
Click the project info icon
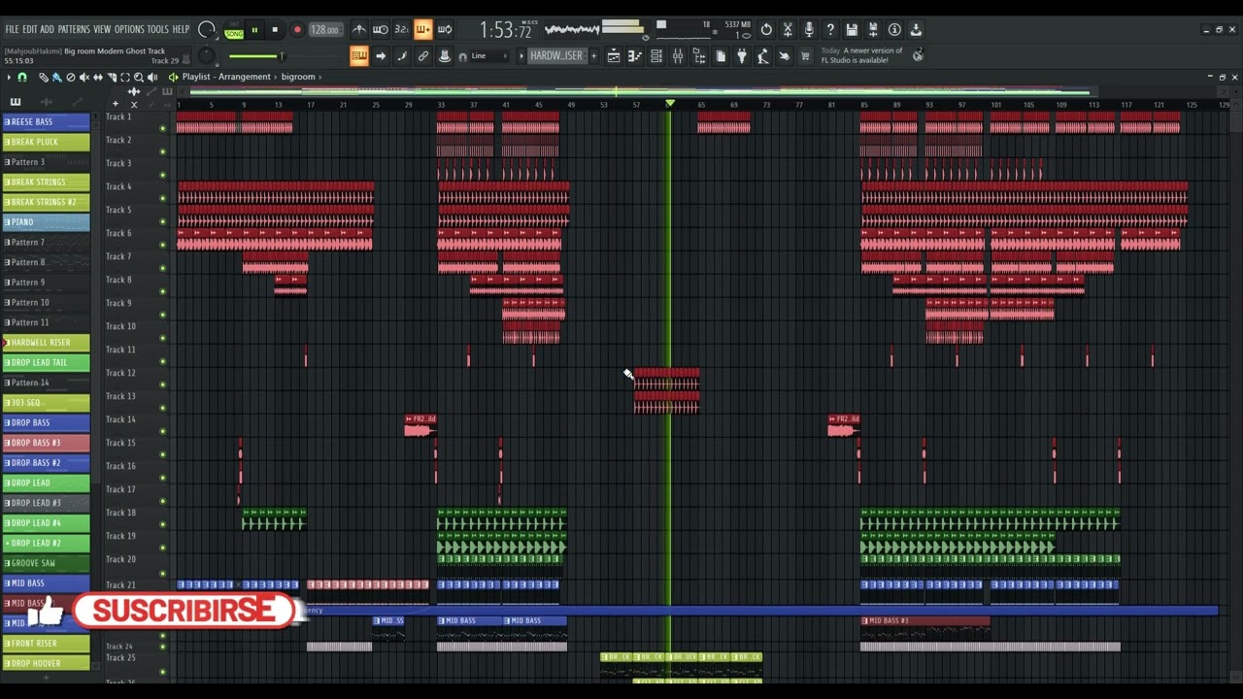click(893, 30)
